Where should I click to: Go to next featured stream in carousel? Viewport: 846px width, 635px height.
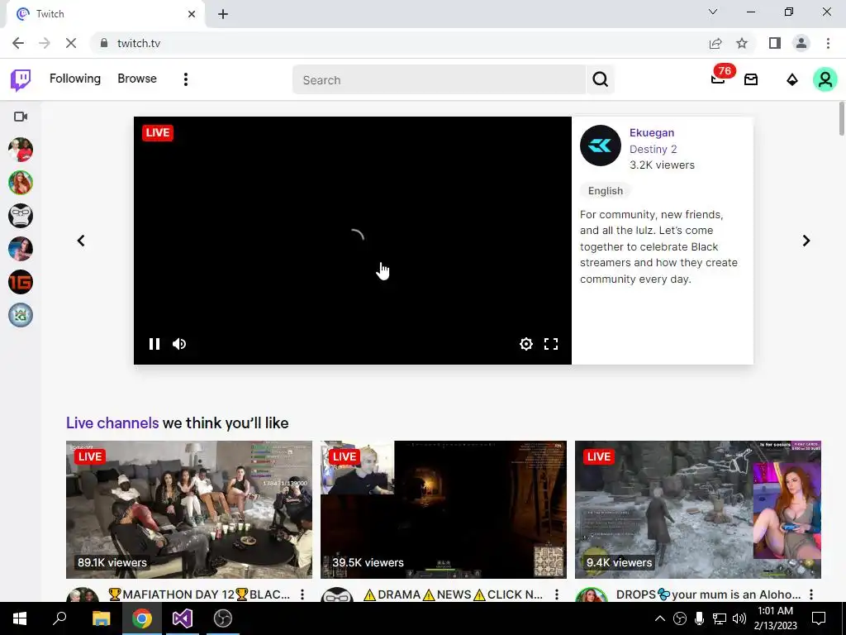tap(806, 241)
